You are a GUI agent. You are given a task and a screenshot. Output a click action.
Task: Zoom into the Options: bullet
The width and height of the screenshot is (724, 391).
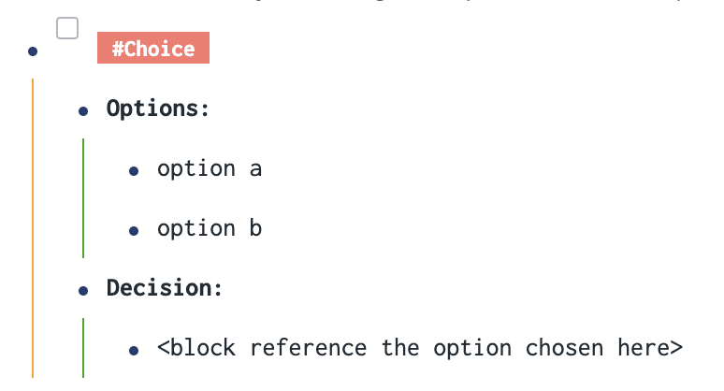coord(83,110)
